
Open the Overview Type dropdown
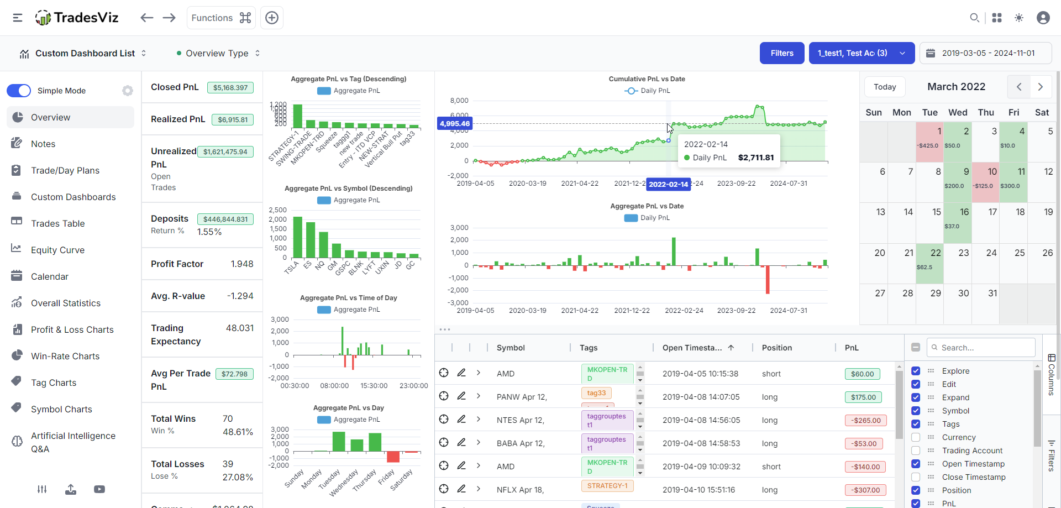218,54
